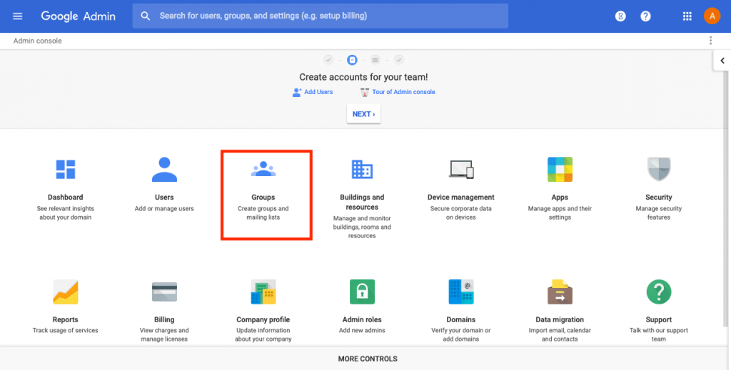
Task: Open the three-dot options menu
Action: (710, 41)
